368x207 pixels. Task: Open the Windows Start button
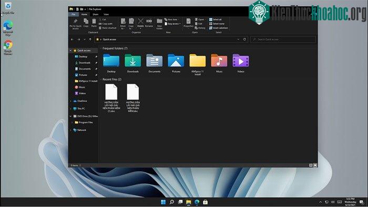click(x=163, y=202)
